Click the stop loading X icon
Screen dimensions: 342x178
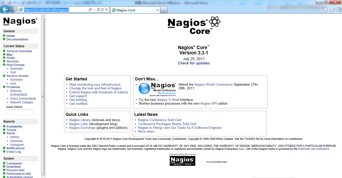[106, 10]
